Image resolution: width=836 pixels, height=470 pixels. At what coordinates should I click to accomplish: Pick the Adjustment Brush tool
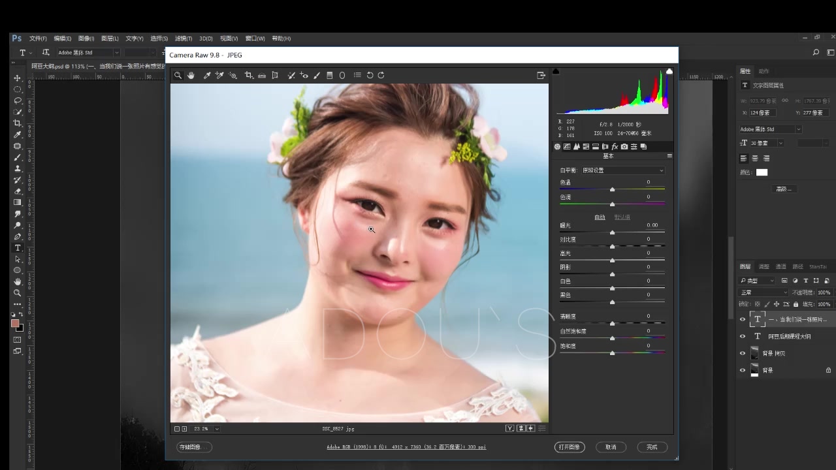click(317, 76)
